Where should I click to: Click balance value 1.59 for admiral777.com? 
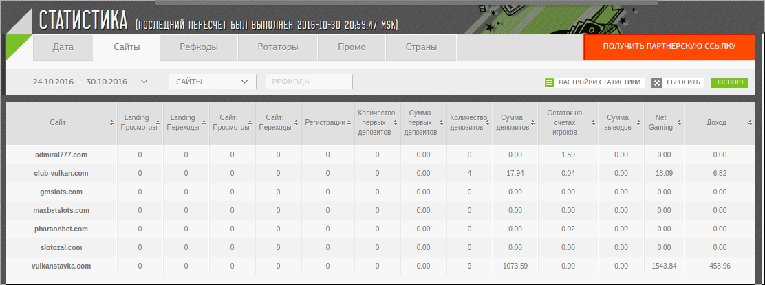pos(568,155)
